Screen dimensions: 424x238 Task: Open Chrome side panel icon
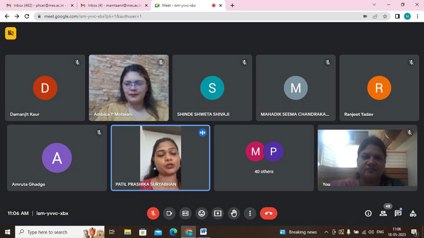point(397,16)
